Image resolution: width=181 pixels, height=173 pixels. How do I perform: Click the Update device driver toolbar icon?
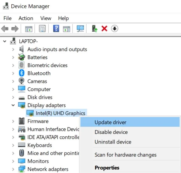94,29
